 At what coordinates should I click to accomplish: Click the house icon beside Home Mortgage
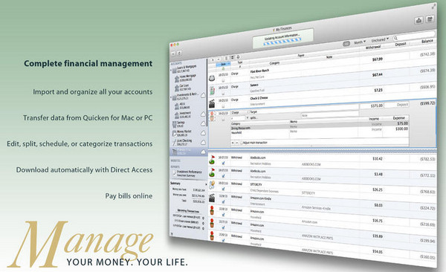(177, 79)
